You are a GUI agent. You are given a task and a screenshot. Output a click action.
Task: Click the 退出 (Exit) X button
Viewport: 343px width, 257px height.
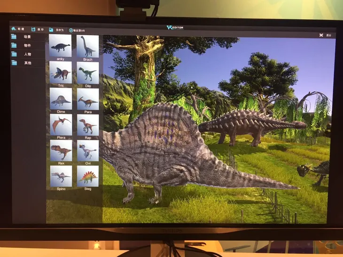pyautogui.click(x=321, y=35)
